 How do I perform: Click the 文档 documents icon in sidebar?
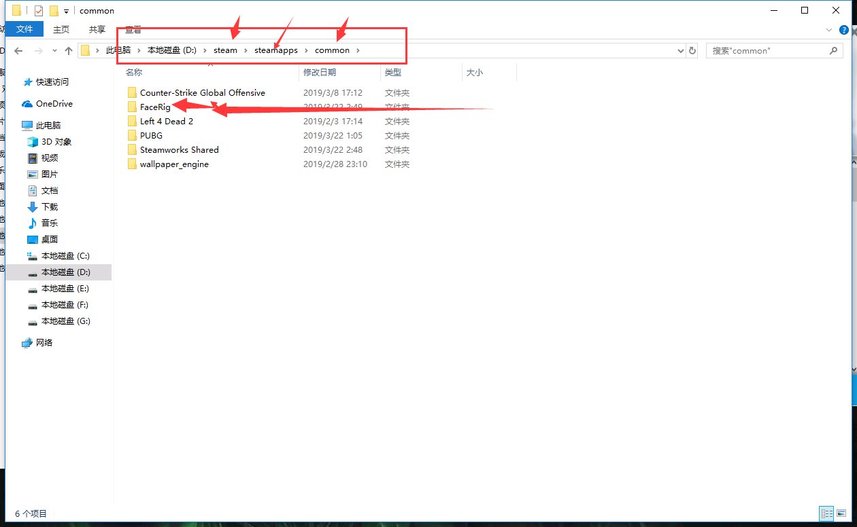point(33,190)
